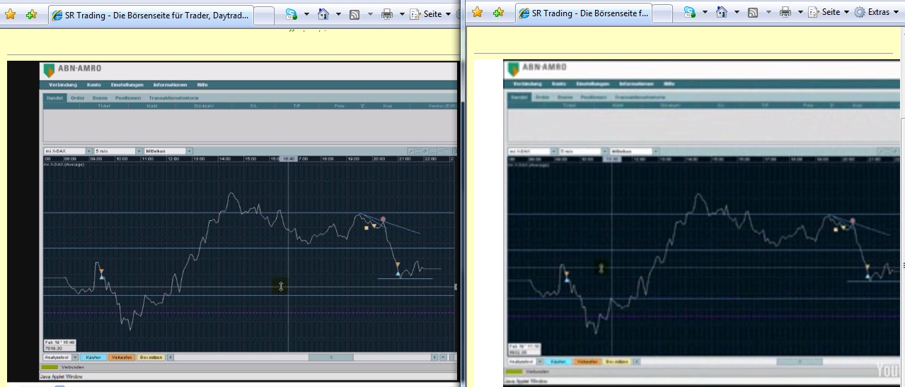Click the left chart scrollbar's left arrow
Viewport: 905px width, 387px height.
pyautogui.click(x=170, y=357)
